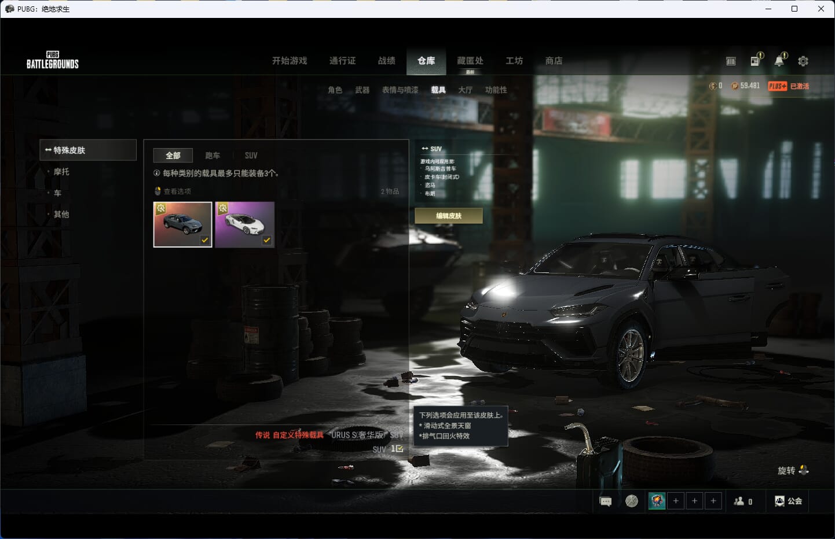
Task: Switch to 功能性 utility sub-tab
Action: tap(496, 90)
